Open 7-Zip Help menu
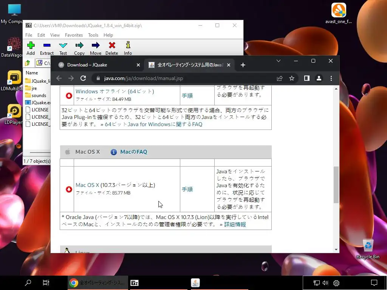This screenshot has height=290, width=387. click(x=108, y=35)
